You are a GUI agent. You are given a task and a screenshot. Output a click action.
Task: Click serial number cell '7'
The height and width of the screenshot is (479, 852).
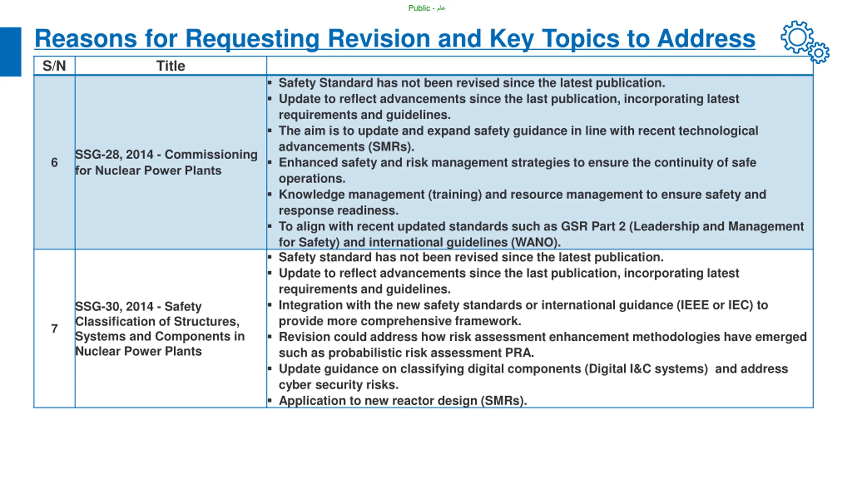coord(54,329)
